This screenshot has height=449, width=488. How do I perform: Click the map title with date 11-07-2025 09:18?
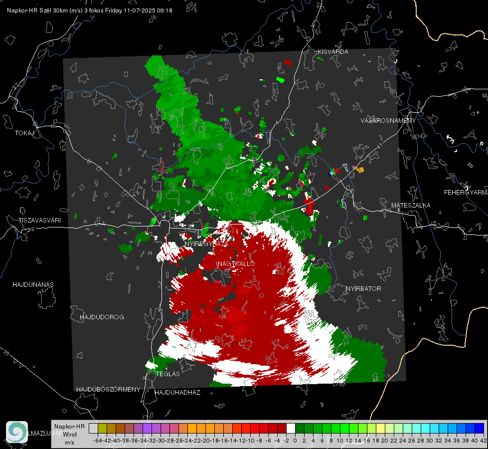pyautogui.click(x=90, y=10)
